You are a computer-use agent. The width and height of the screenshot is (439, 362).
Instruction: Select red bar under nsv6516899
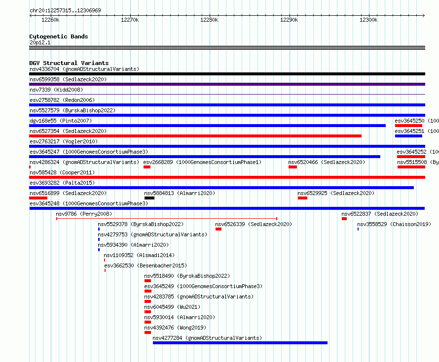coord(38,198)
